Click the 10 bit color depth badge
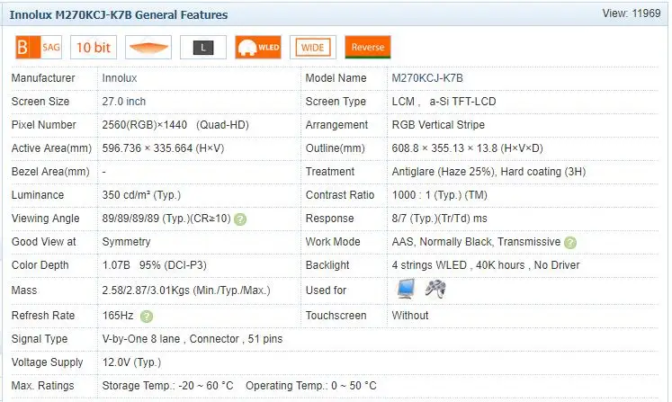 [94, 47]
